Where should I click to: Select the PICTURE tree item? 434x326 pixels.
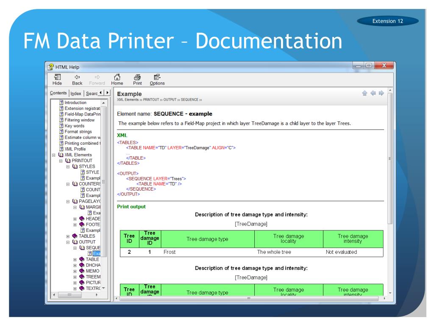tap(93, 282)
